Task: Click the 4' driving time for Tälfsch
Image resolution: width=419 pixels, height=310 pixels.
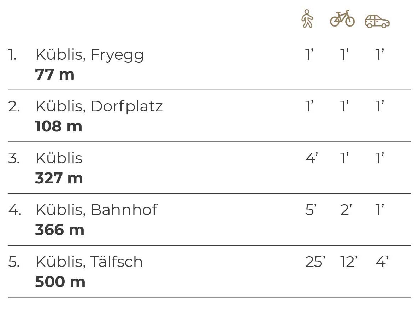Action: click(x=382, y=262)
